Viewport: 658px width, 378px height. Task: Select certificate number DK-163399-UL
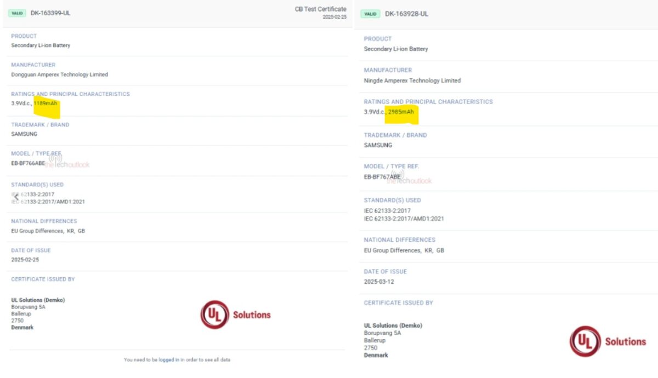(50, 13)
